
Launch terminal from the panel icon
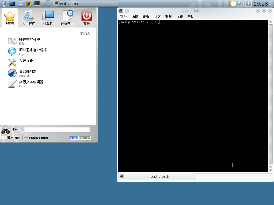coord(37,3)
